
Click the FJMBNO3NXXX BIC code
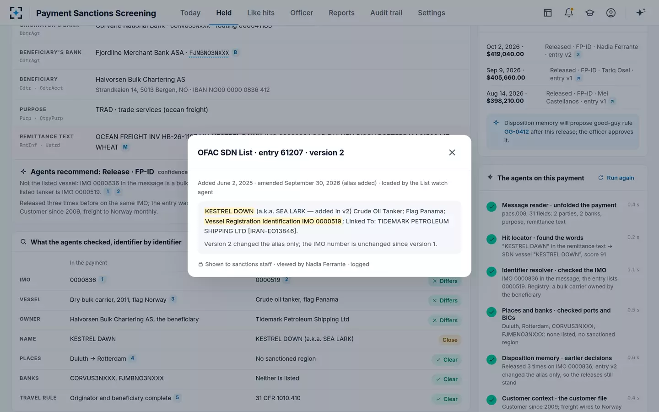pos(209,53)
